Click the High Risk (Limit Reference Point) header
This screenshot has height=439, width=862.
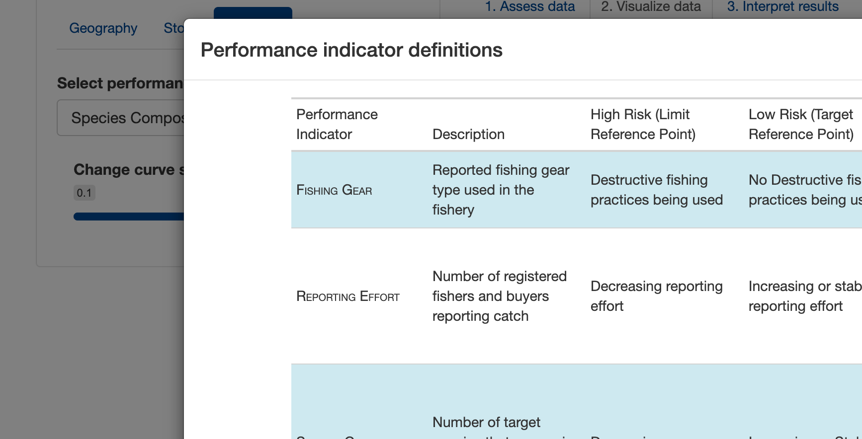[x=641, y=124]
